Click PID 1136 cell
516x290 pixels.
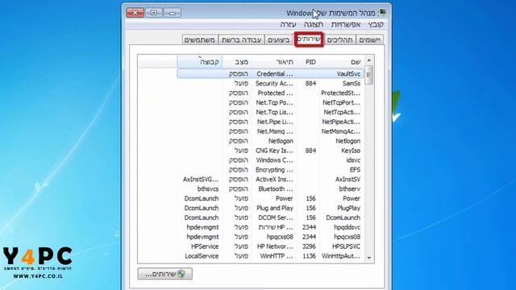309,256
